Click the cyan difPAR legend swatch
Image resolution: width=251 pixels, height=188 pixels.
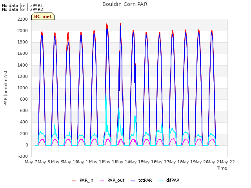[160, 181]
